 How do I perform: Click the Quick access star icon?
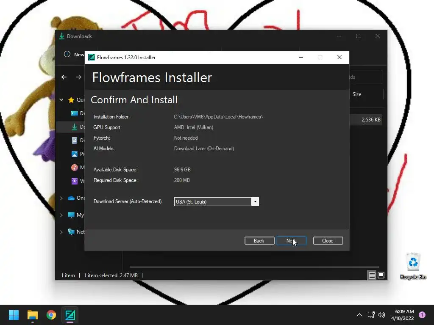71,100
